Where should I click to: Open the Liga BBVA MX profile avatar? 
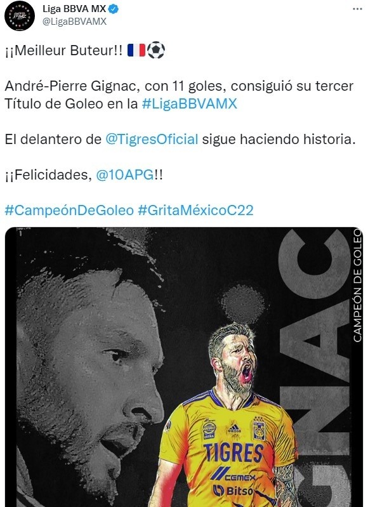(x=20, y=16)
